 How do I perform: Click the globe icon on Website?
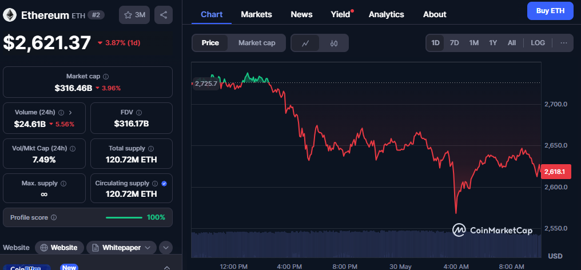(x=43, y=247)
